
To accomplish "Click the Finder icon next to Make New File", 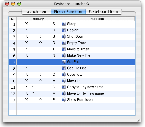I will coord(64,55).
